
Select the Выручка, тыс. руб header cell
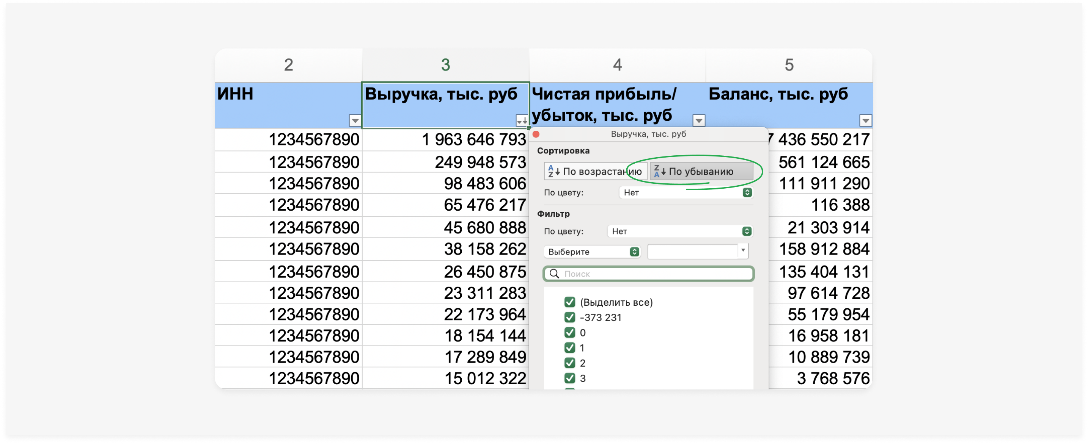tap(446, 105)
